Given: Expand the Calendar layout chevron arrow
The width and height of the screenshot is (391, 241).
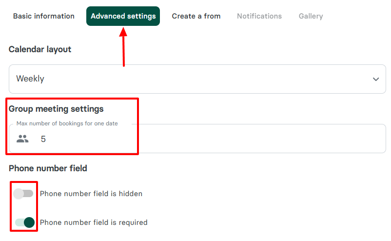Looking at the screenshot, I should tap(376, 79).
